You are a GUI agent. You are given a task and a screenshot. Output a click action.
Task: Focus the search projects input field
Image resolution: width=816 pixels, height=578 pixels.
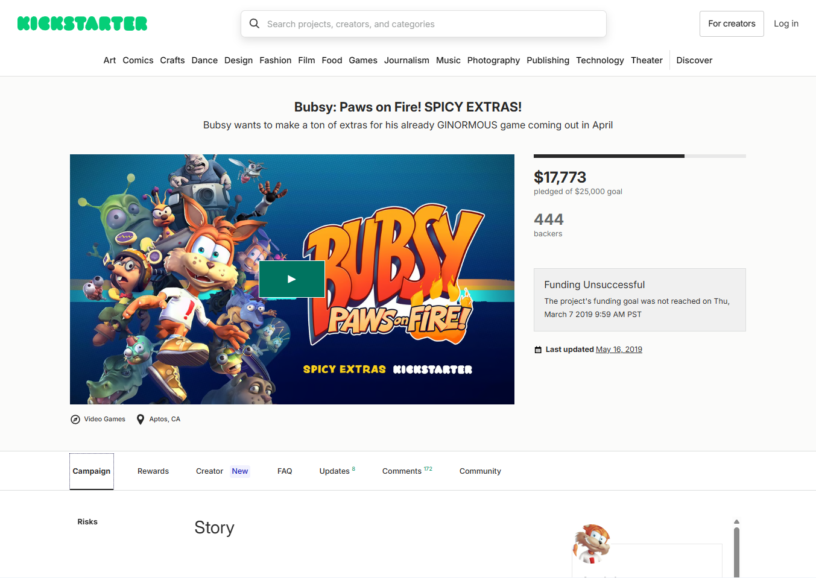pyautogui.click(x=432, y=24)
